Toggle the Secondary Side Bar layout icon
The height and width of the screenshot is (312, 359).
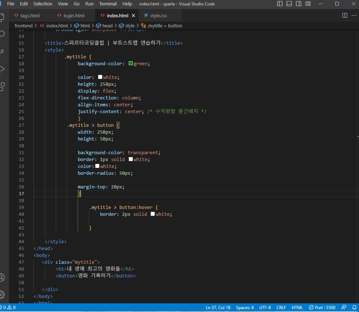(299, 4)
